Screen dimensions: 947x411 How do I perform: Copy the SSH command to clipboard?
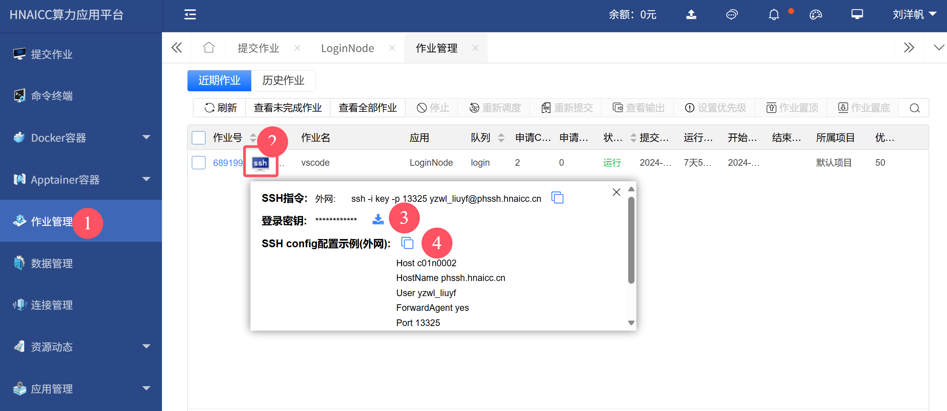(557, 198)
